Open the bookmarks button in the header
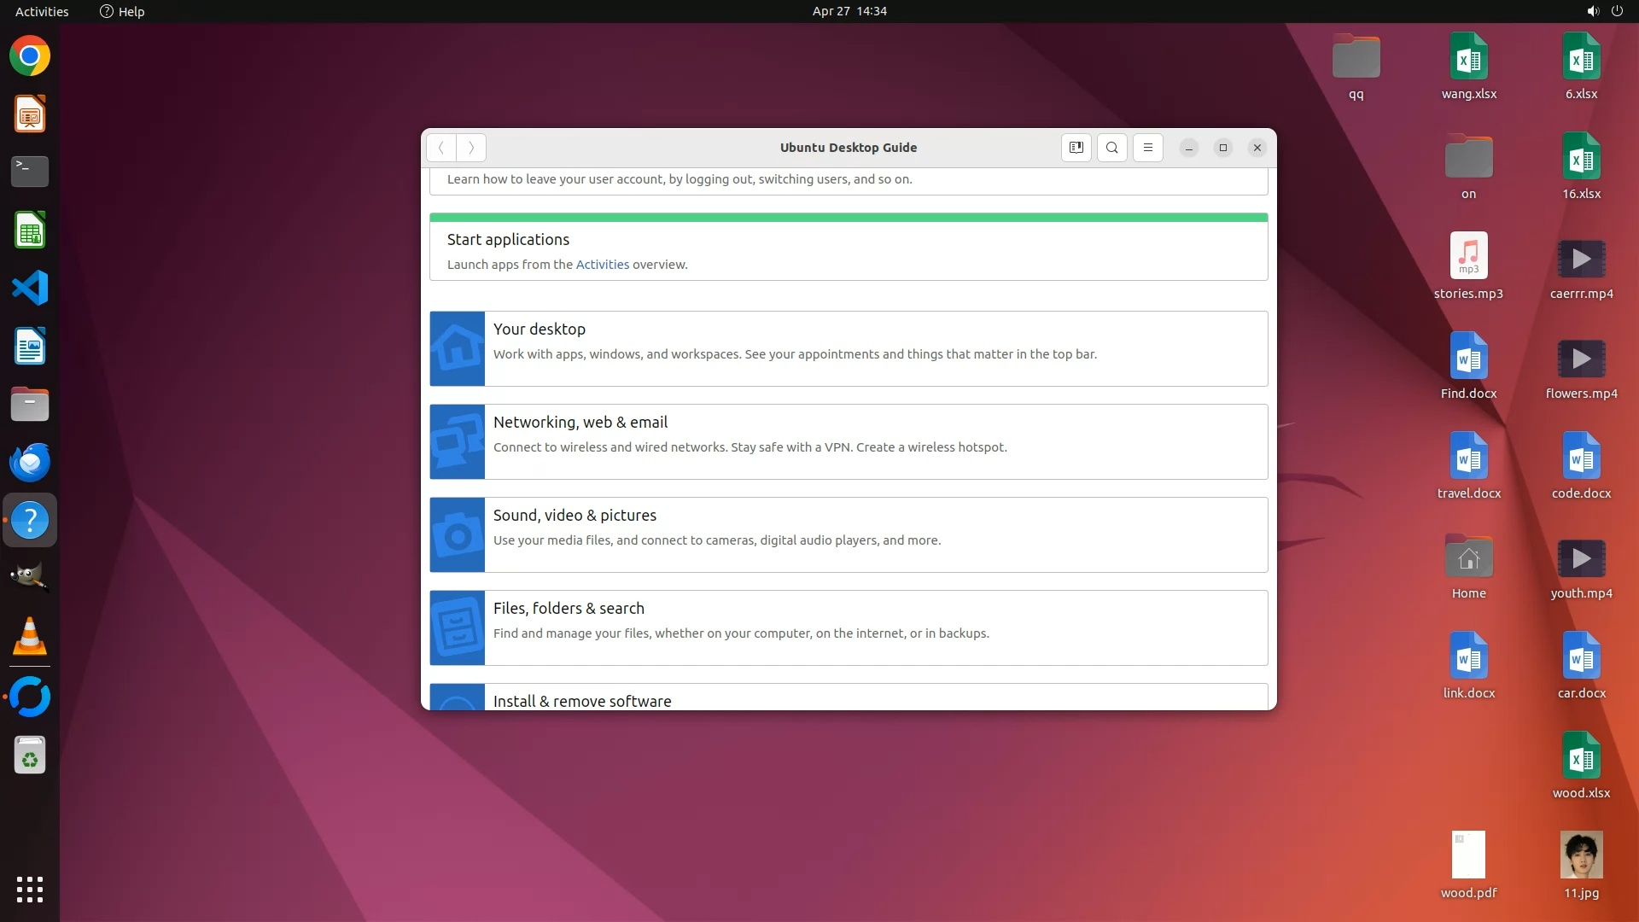The height and width of the screenshot is (922, 1639). point(1076,148)
